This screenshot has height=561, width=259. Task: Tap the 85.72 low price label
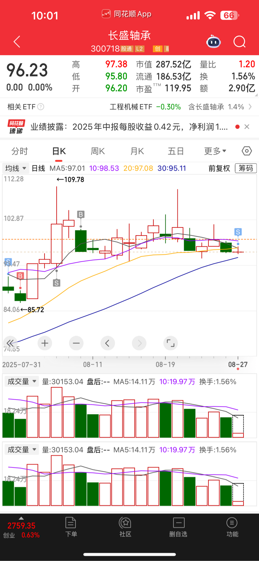click(32, 310)
